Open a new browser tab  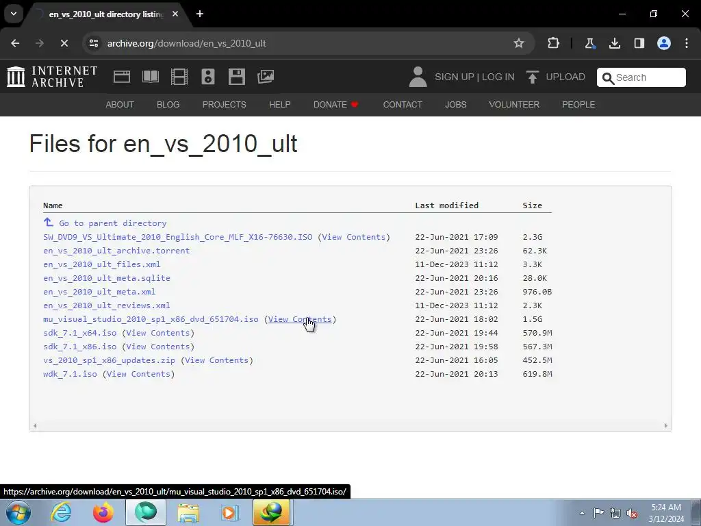tap(200, 14)
